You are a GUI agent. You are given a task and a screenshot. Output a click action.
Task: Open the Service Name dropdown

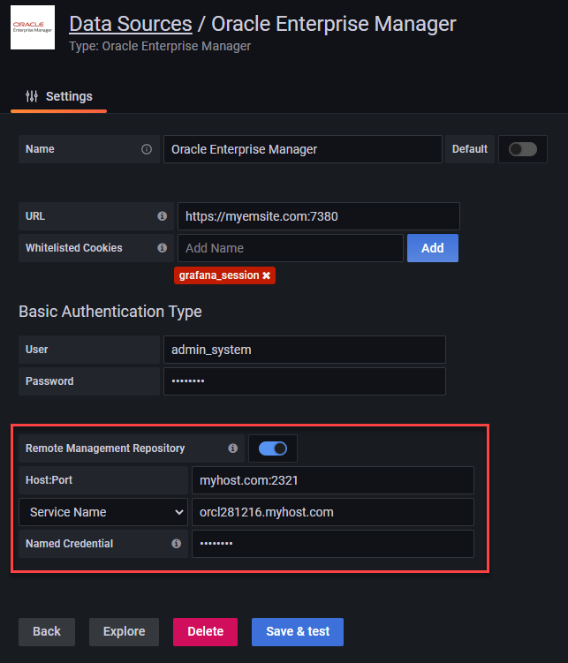coord(103,512)
